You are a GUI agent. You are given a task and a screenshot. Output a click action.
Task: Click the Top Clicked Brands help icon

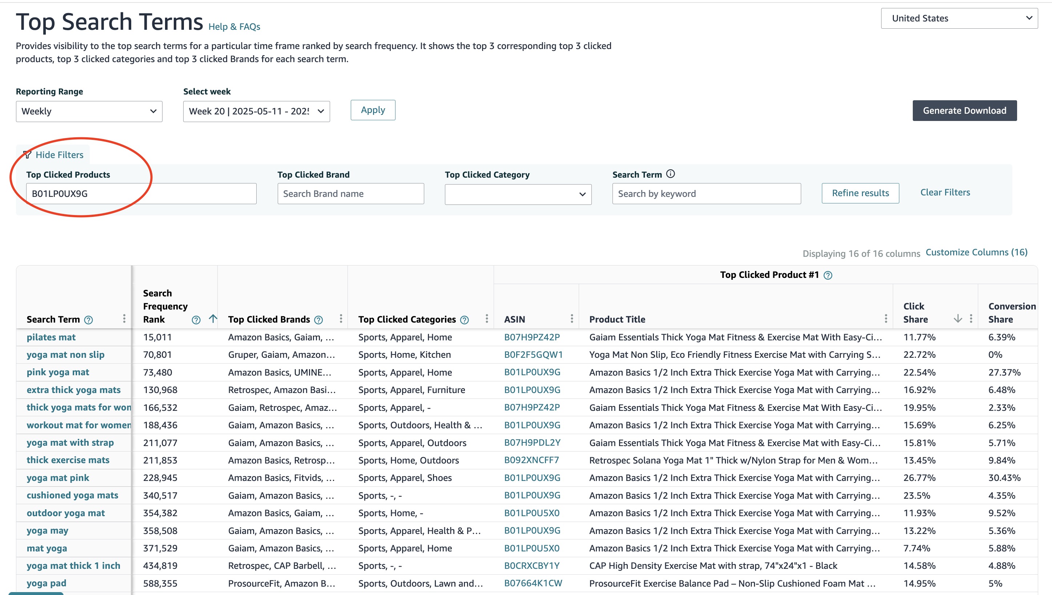pos(318,320)
